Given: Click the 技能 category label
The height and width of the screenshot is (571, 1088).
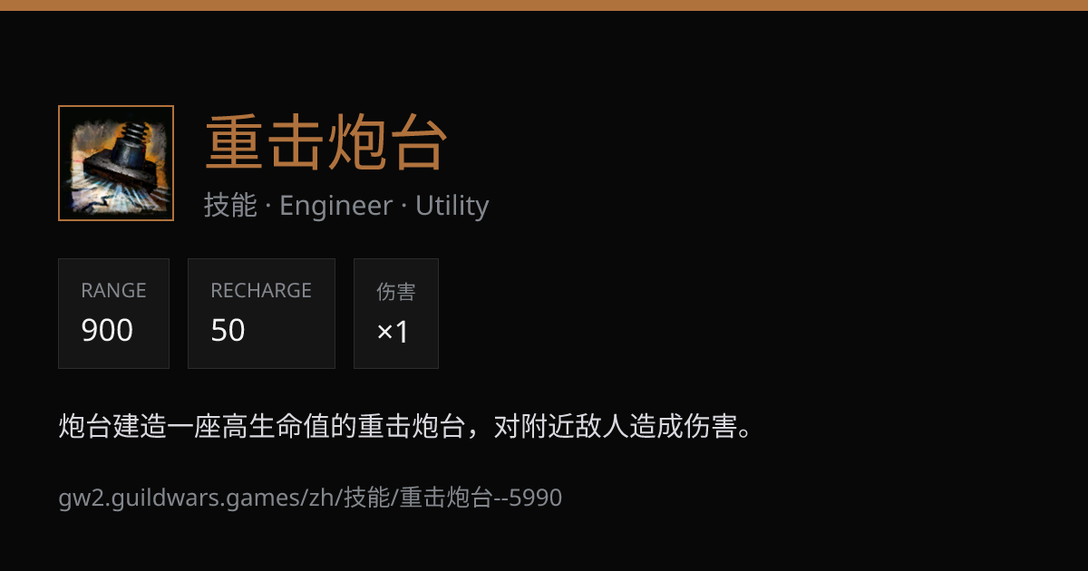Looking at the screenshot, I should pos(230,206).
